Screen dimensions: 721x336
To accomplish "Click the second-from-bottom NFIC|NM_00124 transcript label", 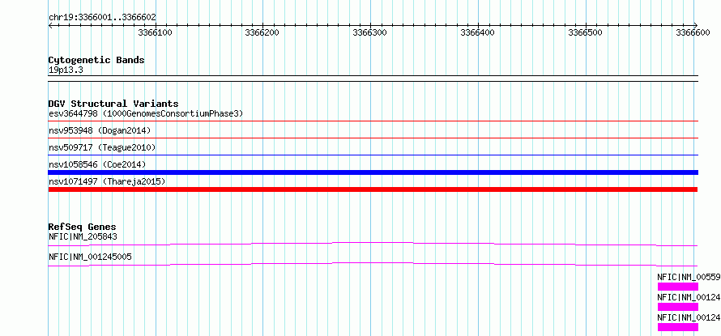I will pos(689,297).
